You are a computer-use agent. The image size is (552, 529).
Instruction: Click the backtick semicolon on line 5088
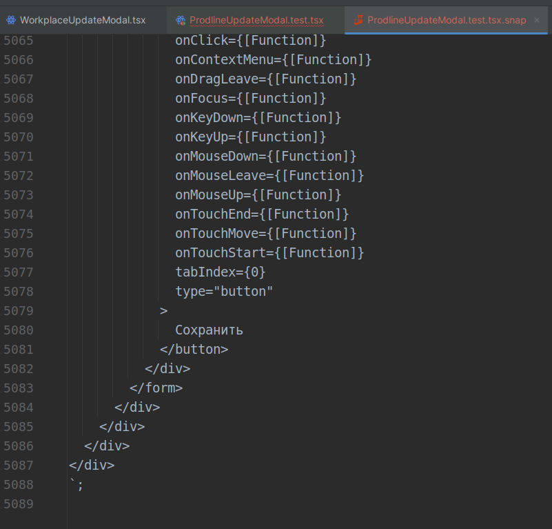point(76,485)
